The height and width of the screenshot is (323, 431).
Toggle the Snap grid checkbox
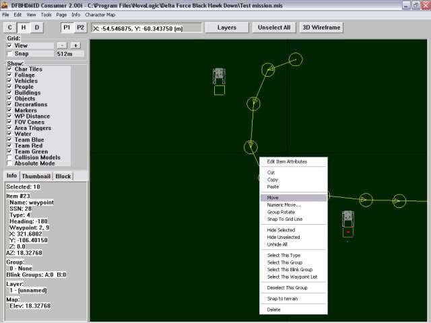coord(9,53)
